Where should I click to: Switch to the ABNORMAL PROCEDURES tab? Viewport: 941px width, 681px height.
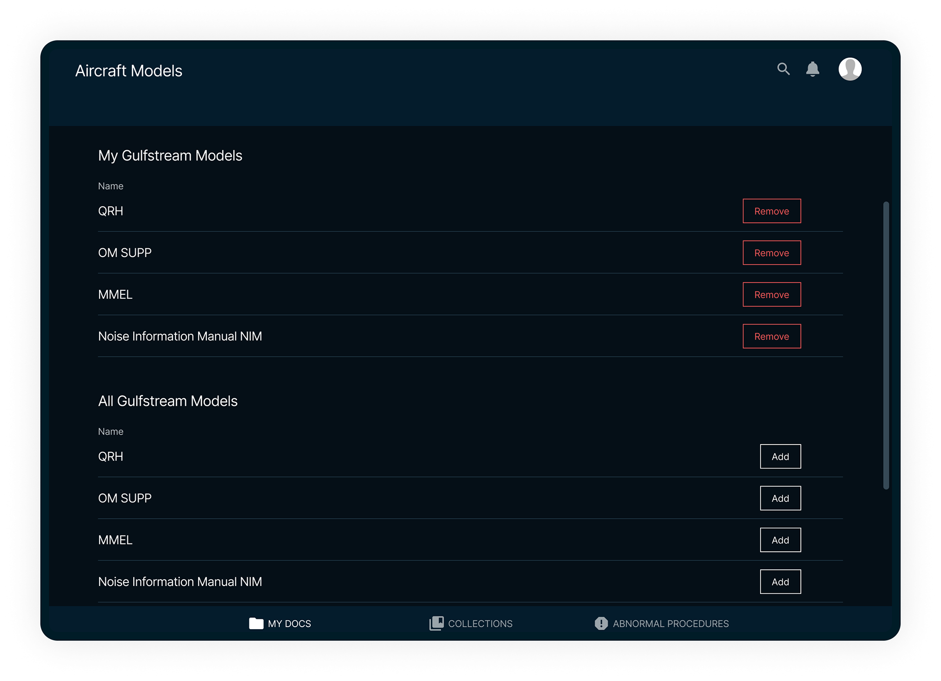(661, 623)
